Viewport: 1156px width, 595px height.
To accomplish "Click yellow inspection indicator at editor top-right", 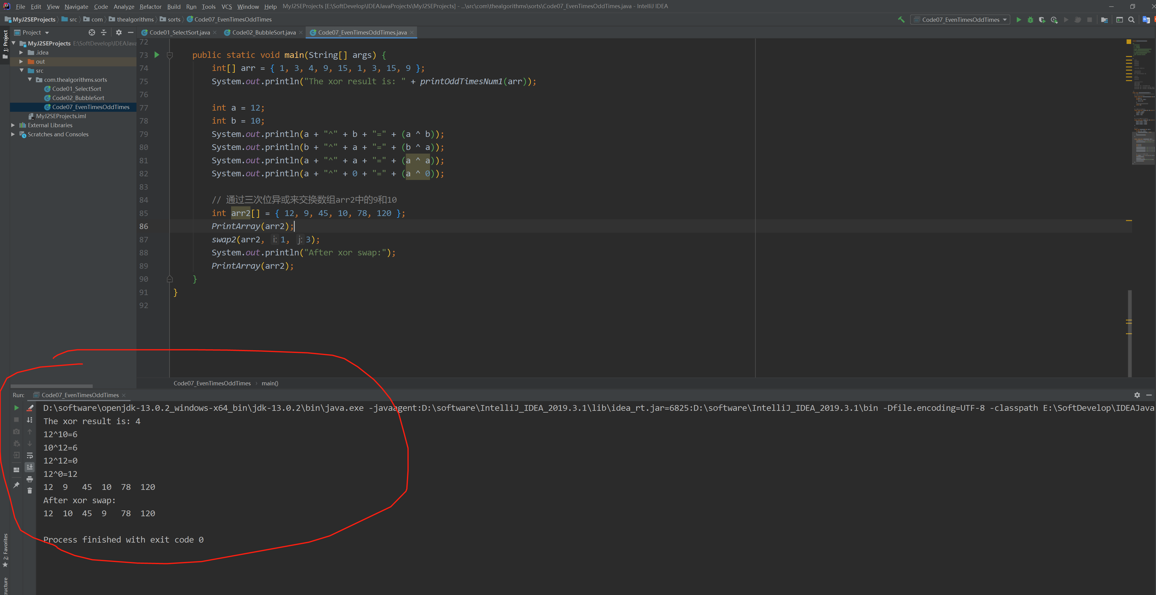I will pyautogui.click(x=1129, y=42).
